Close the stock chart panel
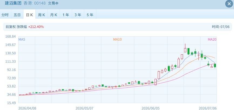The height and width of the screenshot is (110, 234). point(229,4)
